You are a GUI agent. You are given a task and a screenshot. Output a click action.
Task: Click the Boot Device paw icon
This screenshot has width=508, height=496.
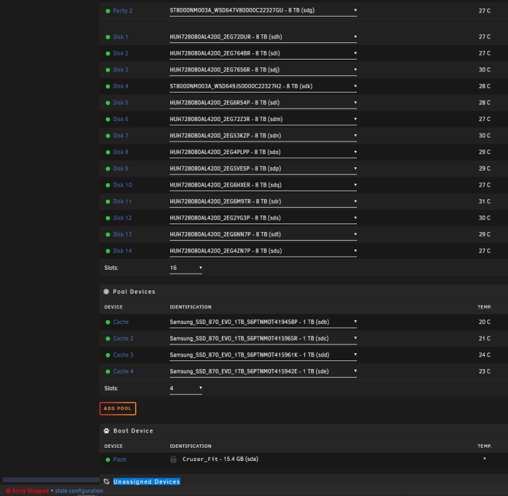click(106, 431)
